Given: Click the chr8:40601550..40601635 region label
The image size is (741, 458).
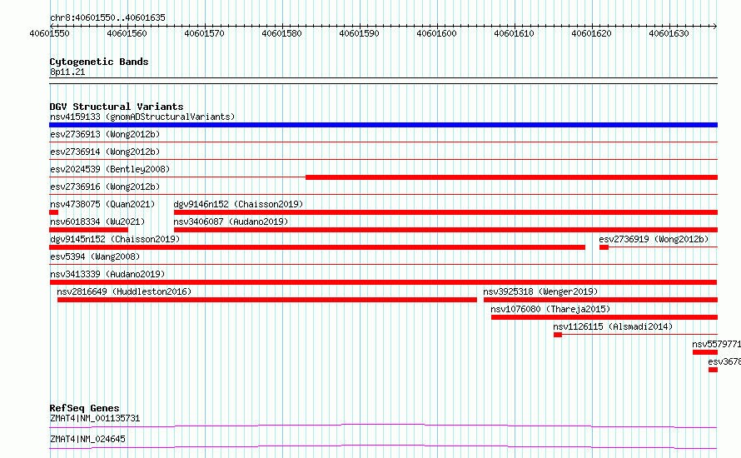Looking at the screenshot, I should tap(107, 17).
